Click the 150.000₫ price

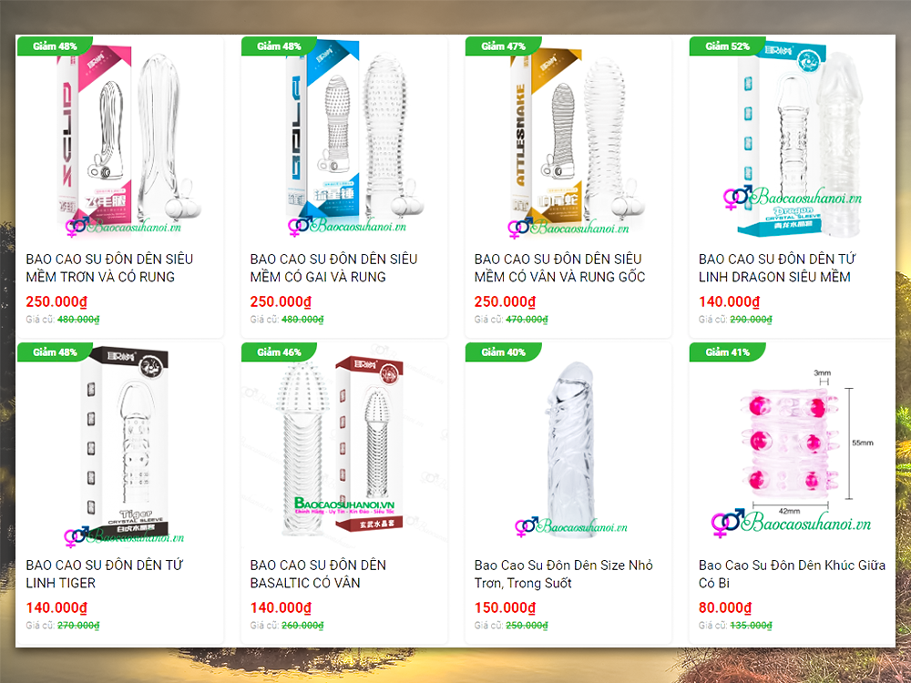tap(505, 607)
